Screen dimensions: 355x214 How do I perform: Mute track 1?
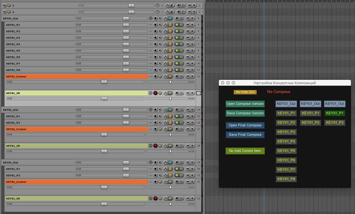189,5
